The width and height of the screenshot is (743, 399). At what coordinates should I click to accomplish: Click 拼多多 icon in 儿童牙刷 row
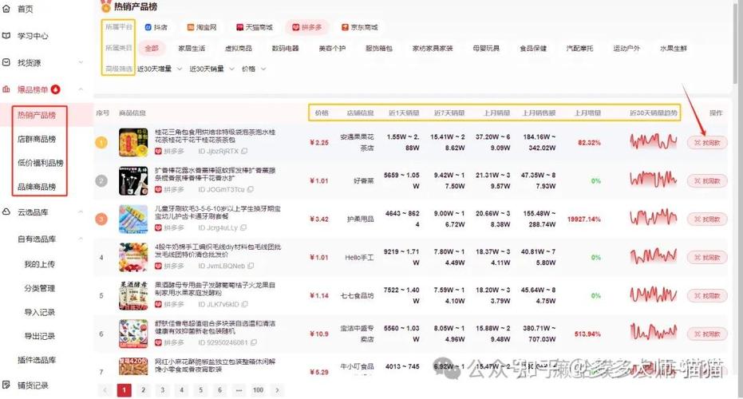[158, 228]
